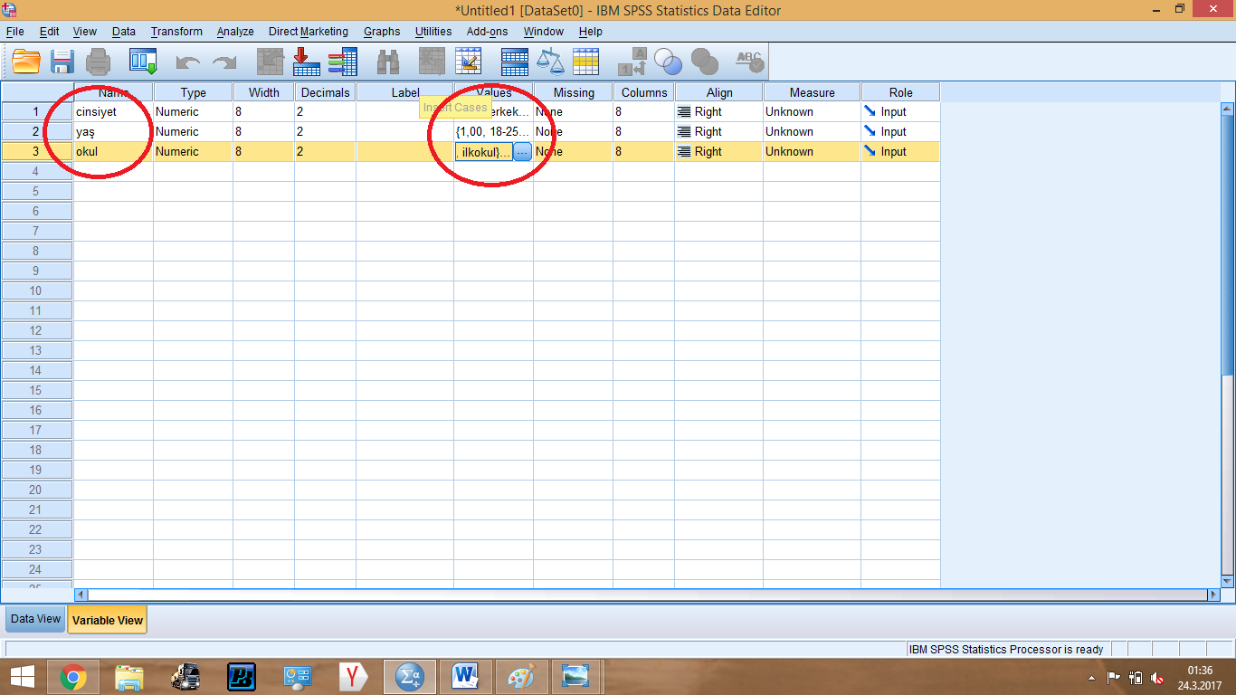Open the Analyze menu
This screenshot has height=695, width=1236.
tap(235, 32)
